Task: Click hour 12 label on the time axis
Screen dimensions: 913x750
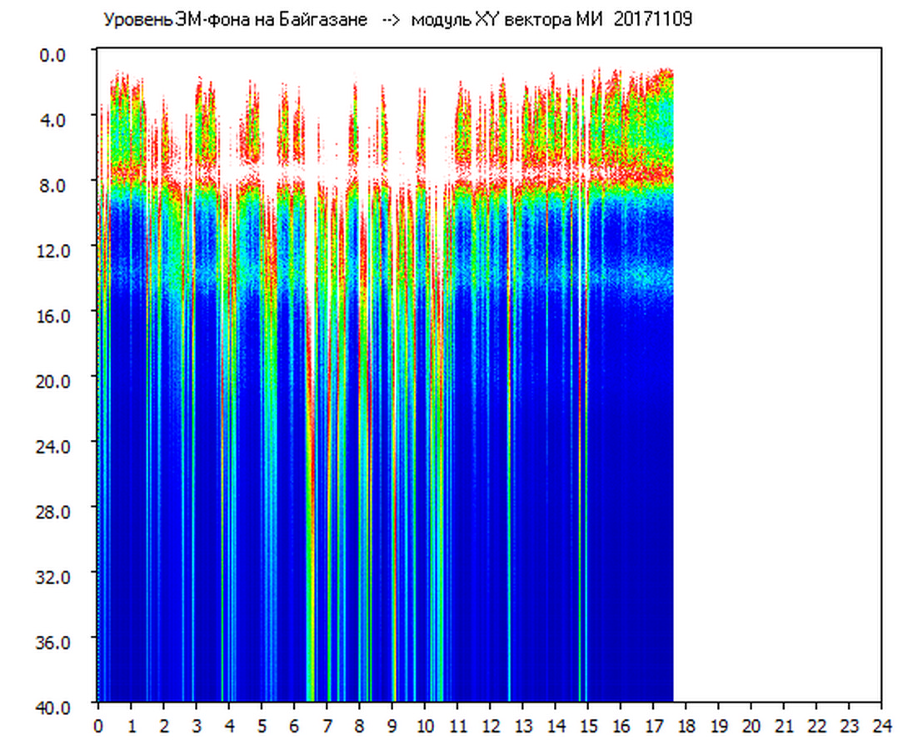Action: tap(490, 726)
